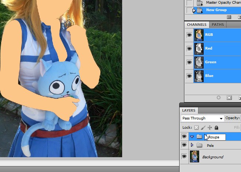Lock image pixels with the brush icon
Image resolution: width=241 pixels, height=172 pixels.
click(203, 128)
